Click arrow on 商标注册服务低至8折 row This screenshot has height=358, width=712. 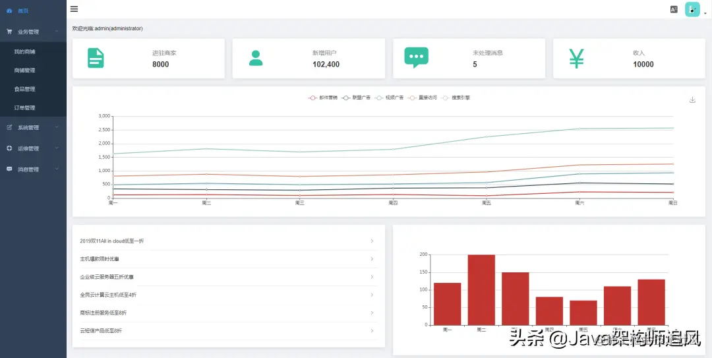[372, 313]
